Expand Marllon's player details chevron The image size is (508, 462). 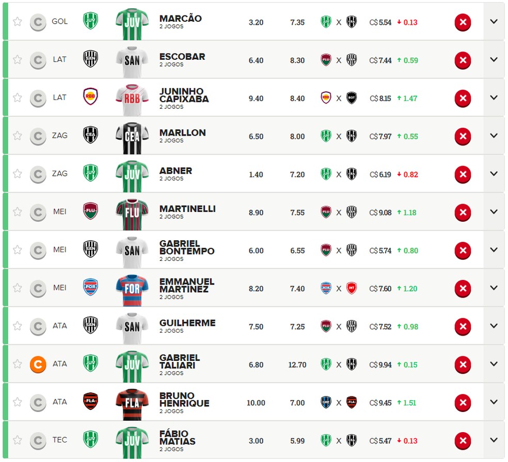tap(494, 136)
